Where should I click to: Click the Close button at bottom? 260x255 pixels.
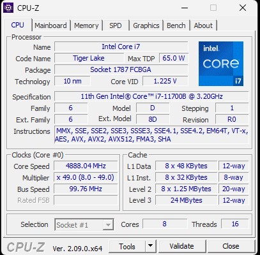pyautogui.click(x=231, y=246)
